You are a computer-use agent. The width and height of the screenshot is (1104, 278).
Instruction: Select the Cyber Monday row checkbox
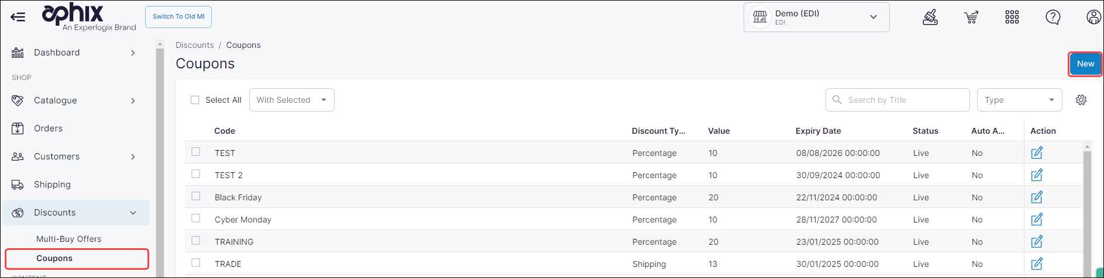coord(196,218)
